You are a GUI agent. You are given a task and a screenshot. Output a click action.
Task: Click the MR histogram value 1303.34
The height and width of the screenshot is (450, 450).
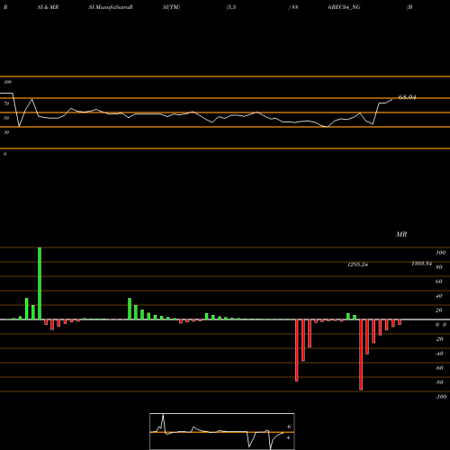coord(422,264)
